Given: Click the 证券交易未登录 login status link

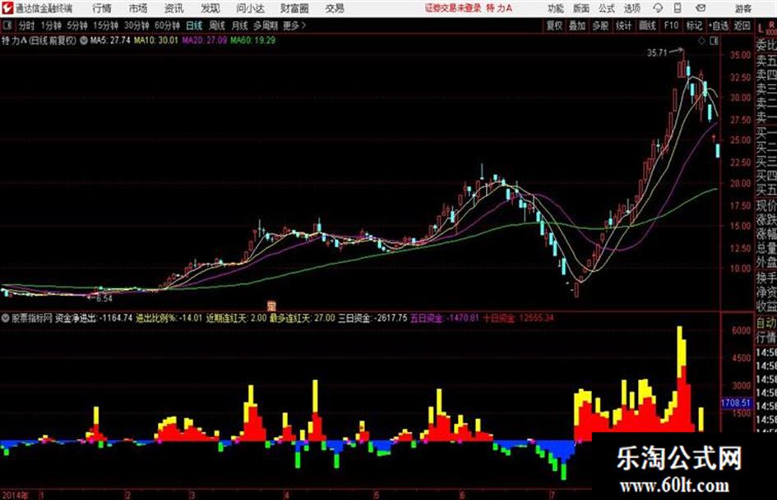Looking at the screenshot, I should [x=453, y=8].
